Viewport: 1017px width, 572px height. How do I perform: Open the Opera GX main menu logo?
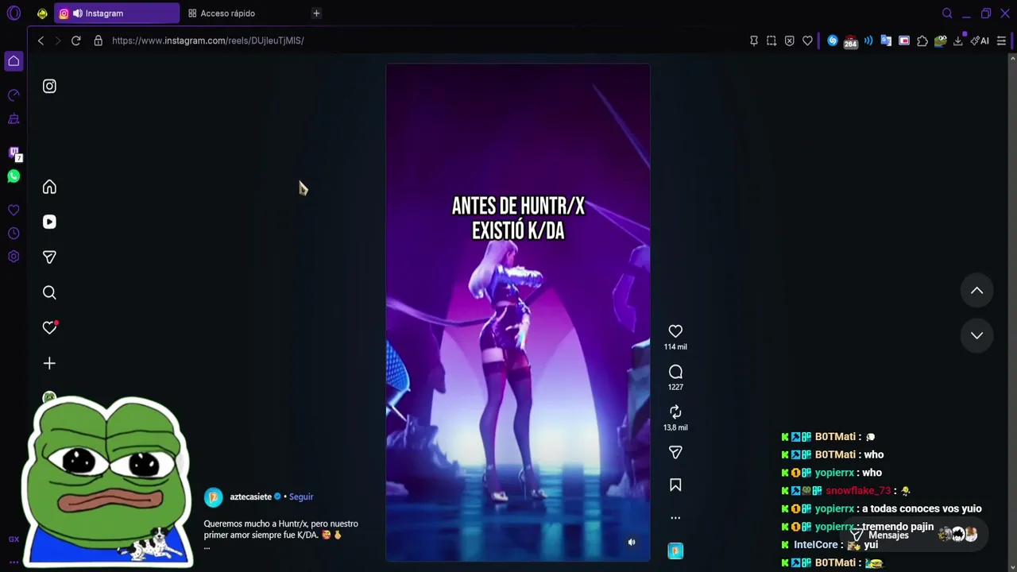pos(14,14)
